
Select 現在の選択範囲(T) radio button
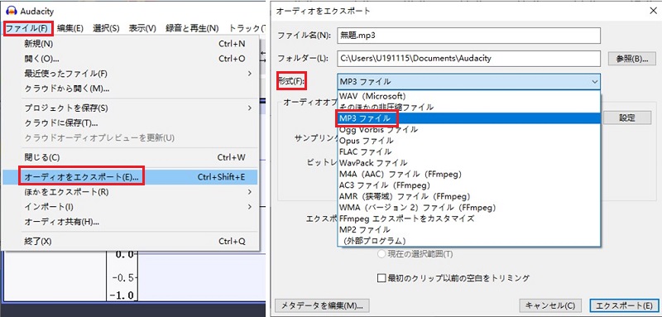tap(381, 254)
